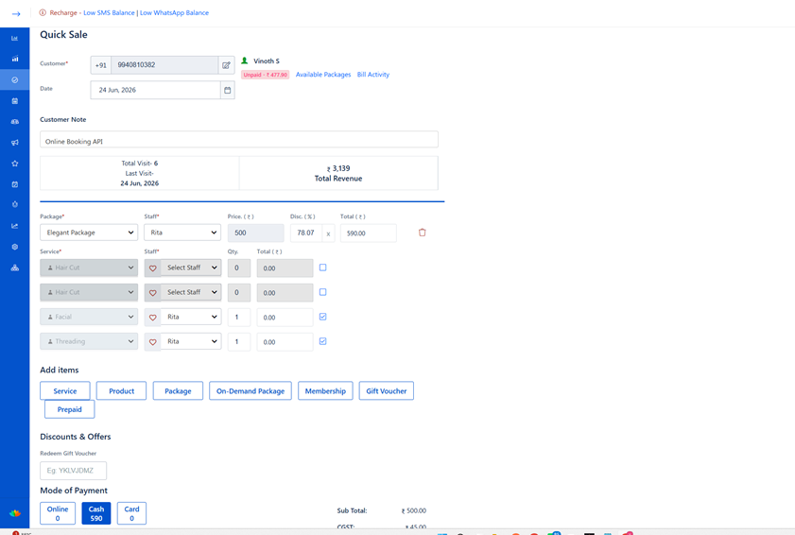Open the Bill Activity link

click(373, 75)
